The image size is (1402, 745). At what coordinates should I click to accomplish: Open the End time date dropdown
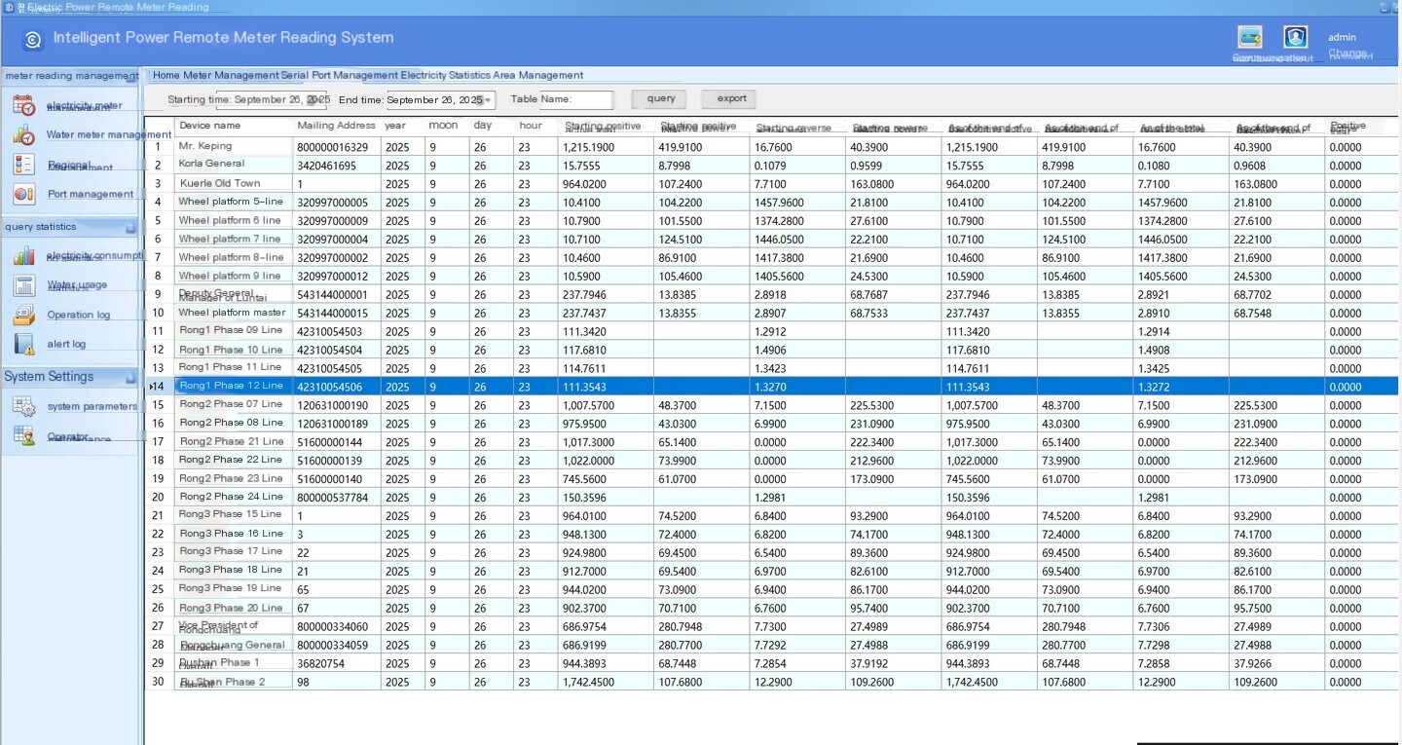click(489, 99)
